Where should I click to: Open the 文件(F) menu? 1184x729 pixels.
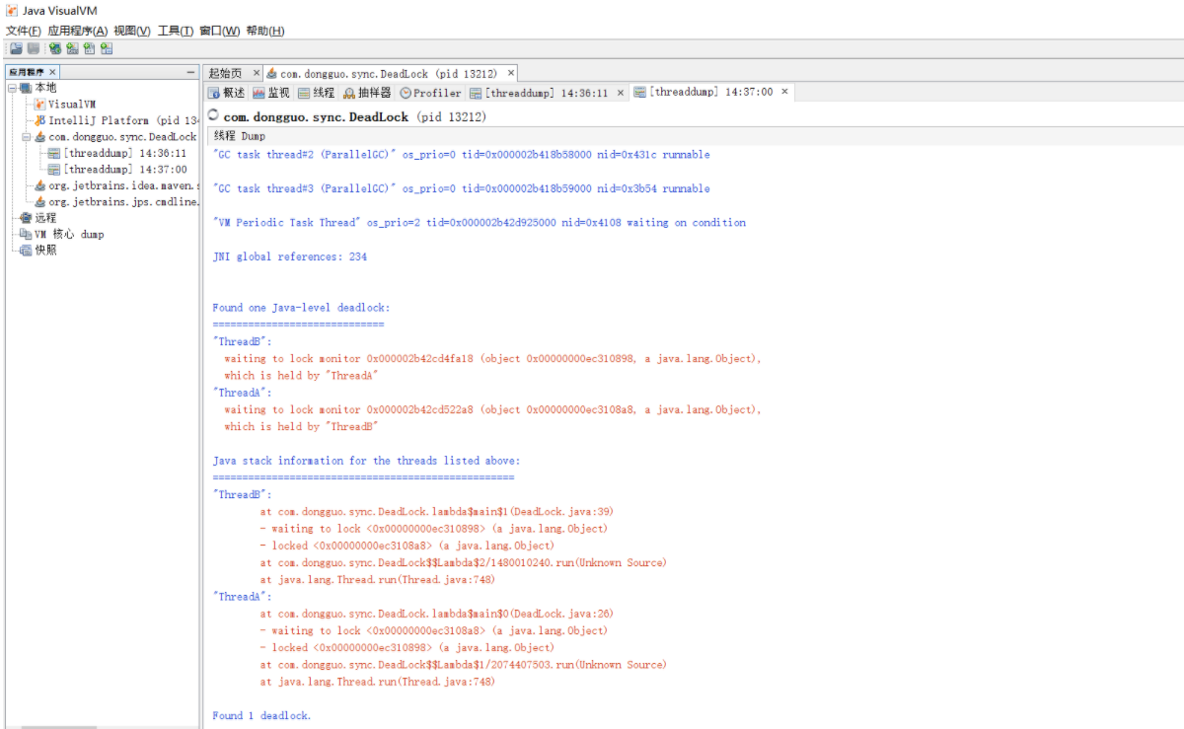coord(24,31)
